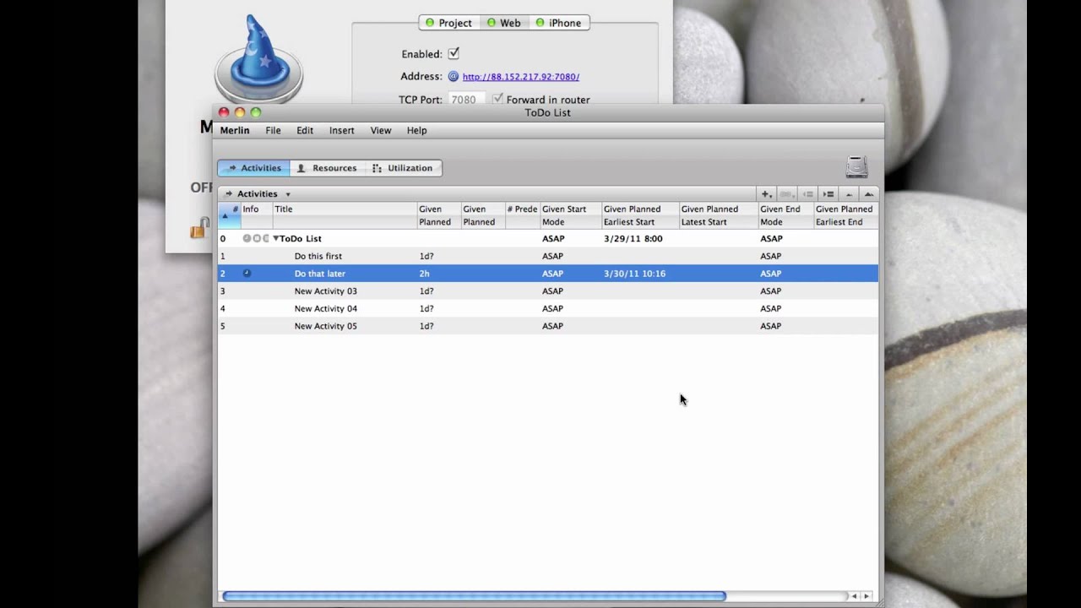1081x608 pixels.
Task: Click the scroll right arrow at bottom right
Action: (866, 596)
